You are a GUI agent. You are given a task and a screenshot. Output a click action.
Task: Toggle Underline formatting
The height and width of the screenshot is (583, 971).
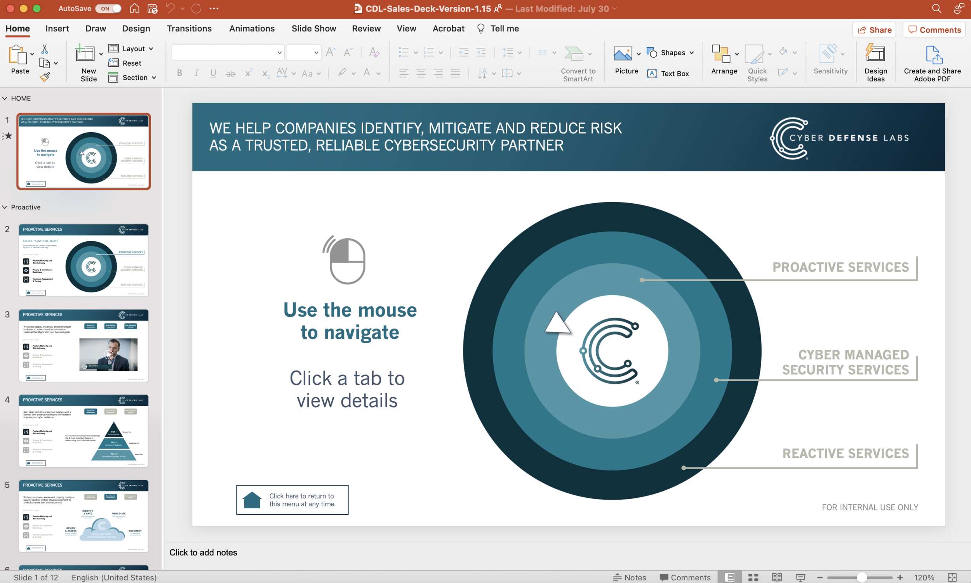(213, 73)
